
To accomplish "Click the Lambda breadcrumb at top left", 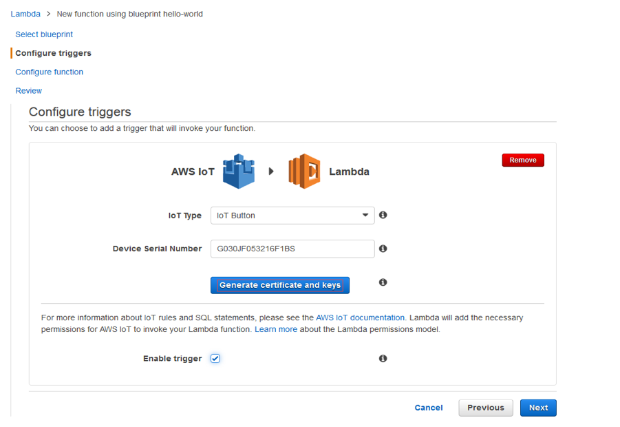I will coord(26,13).
